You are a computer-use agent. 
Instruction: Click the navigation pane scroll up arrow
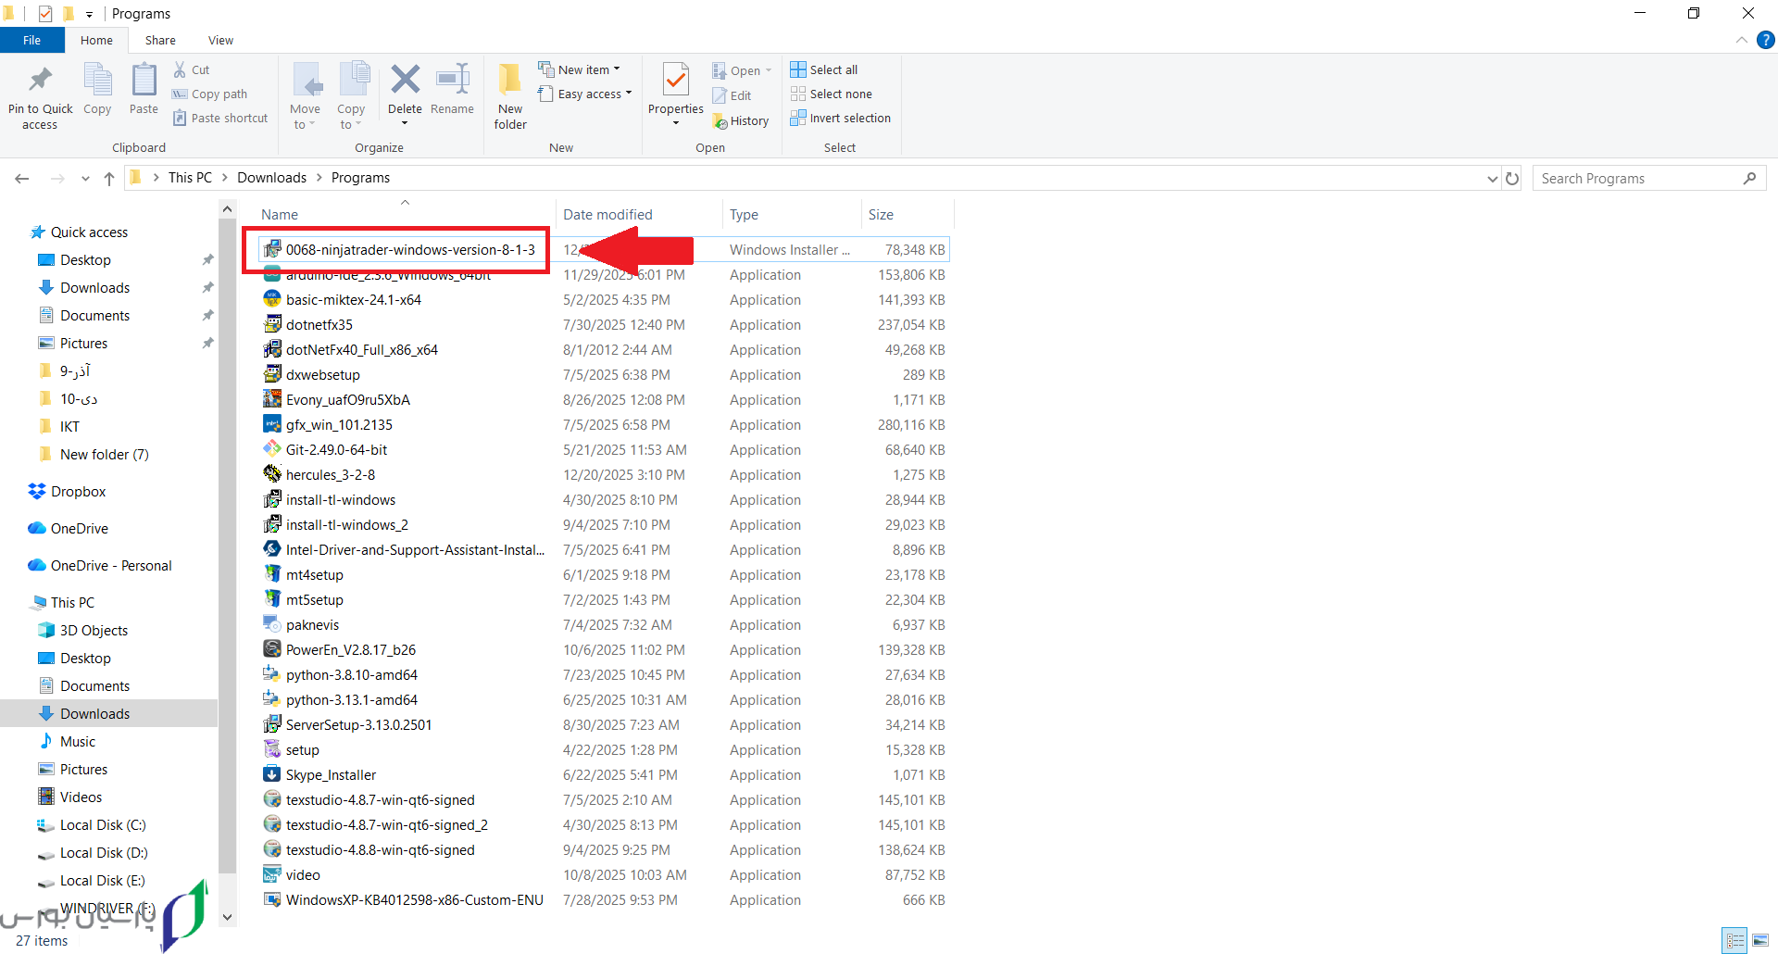click(x=227, y=210)
